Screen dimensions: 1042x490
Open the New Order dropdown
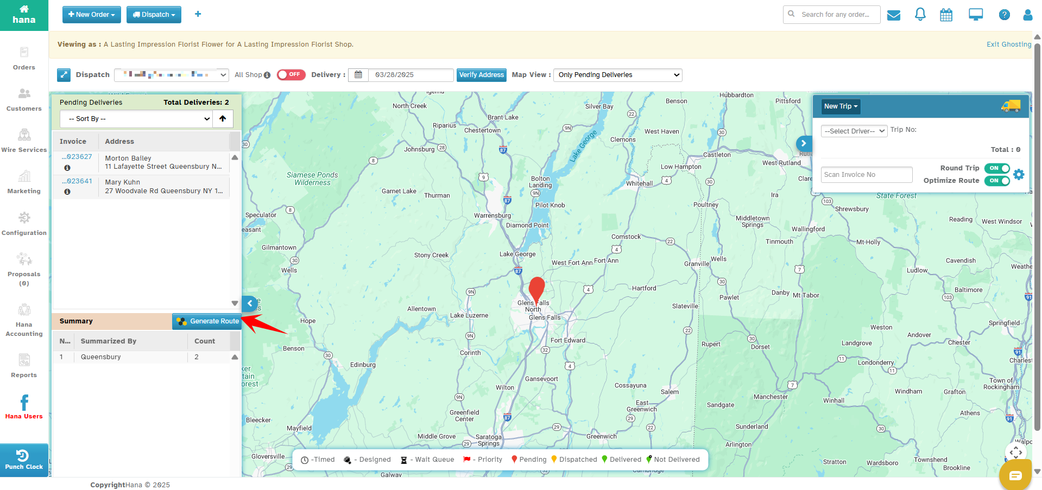coord(92,15)
